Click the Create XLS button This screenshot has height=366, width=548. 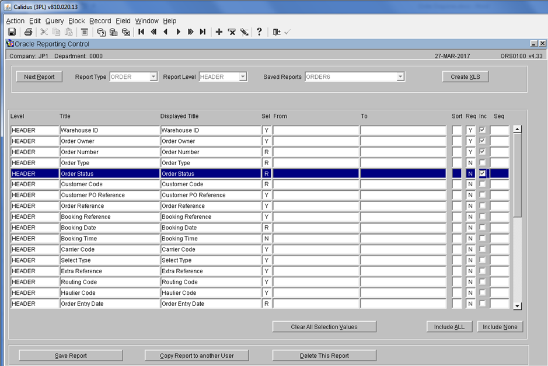(465, 77)
